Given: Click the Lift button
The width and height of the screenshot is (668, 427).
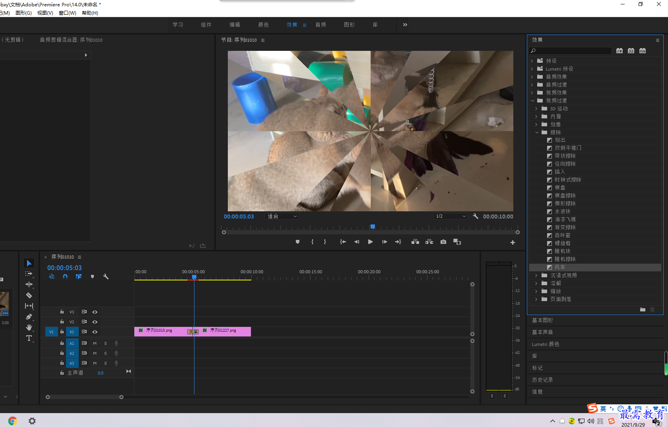Looking at the screenshot, I should pyautogui.click(x=415, y=242).
